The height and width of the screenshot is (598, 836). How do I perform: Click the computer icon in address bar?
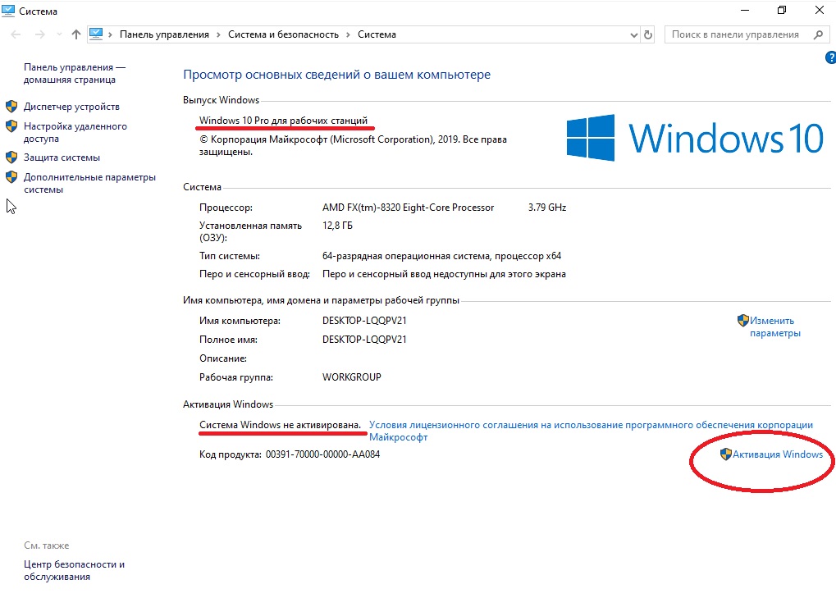pos(97,34)
